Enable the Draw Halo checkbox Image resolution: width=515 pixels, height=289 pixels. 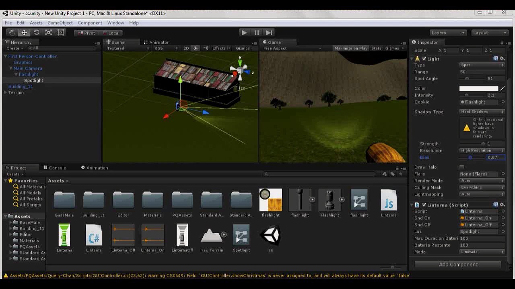(x=462, y=167)
